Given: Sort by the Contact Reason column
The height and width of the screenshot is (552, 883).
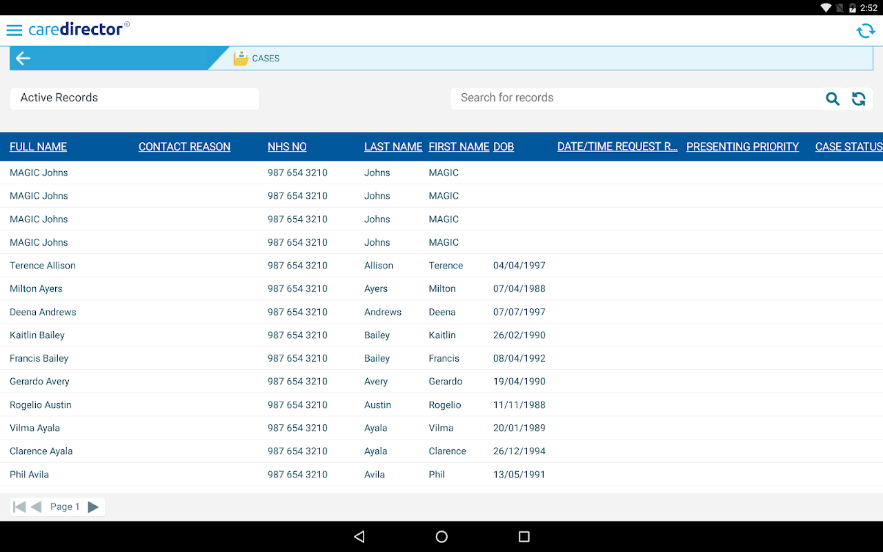Looking at the screenshot, I should (184, 147).
